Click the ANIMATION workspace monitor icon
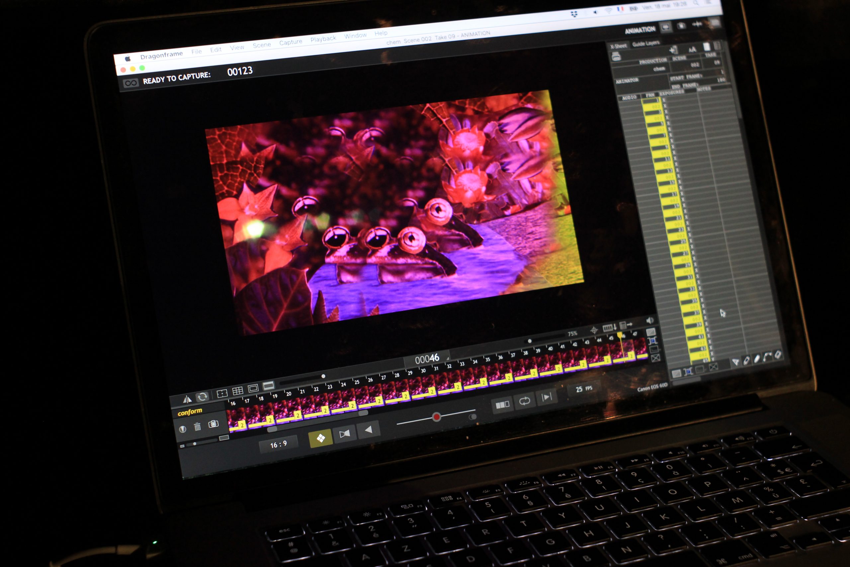 pos(666,27)
